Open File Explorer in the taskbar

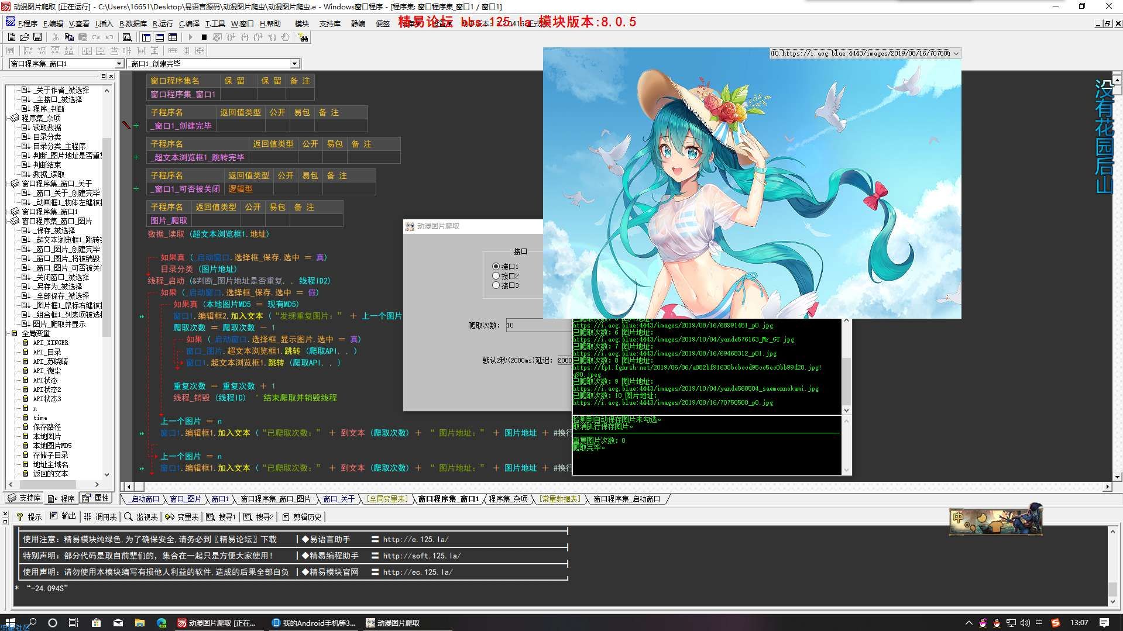click(139, 623)
